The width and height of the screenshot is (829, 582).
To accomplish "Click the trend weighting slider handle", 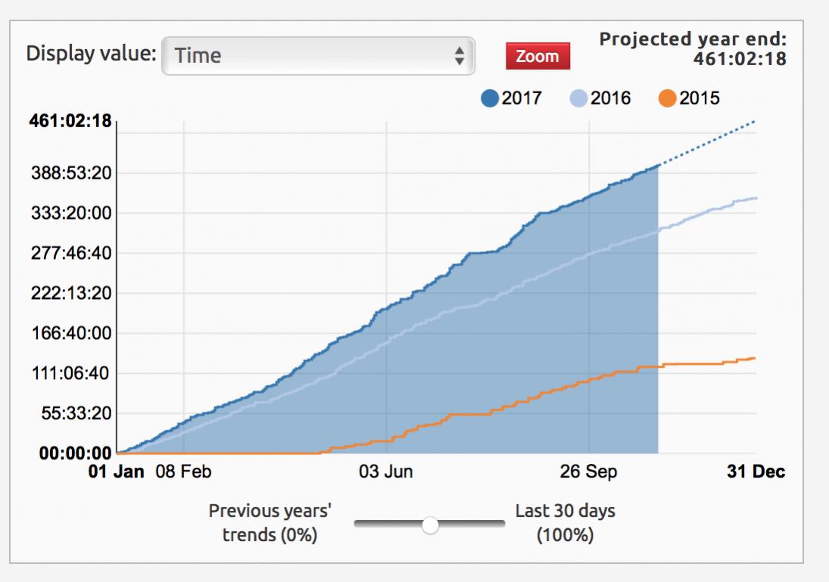I will [430, 524].
